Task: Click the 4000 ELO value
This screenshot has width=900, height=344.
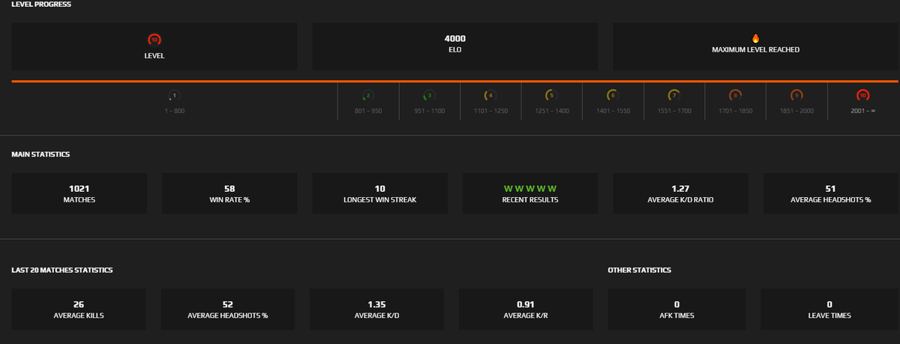Action: [454, 38]
